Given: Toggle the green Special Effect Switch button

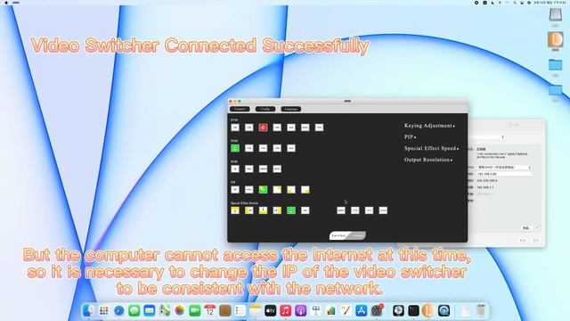Looking at the screenshot, I should pos(291,210).
